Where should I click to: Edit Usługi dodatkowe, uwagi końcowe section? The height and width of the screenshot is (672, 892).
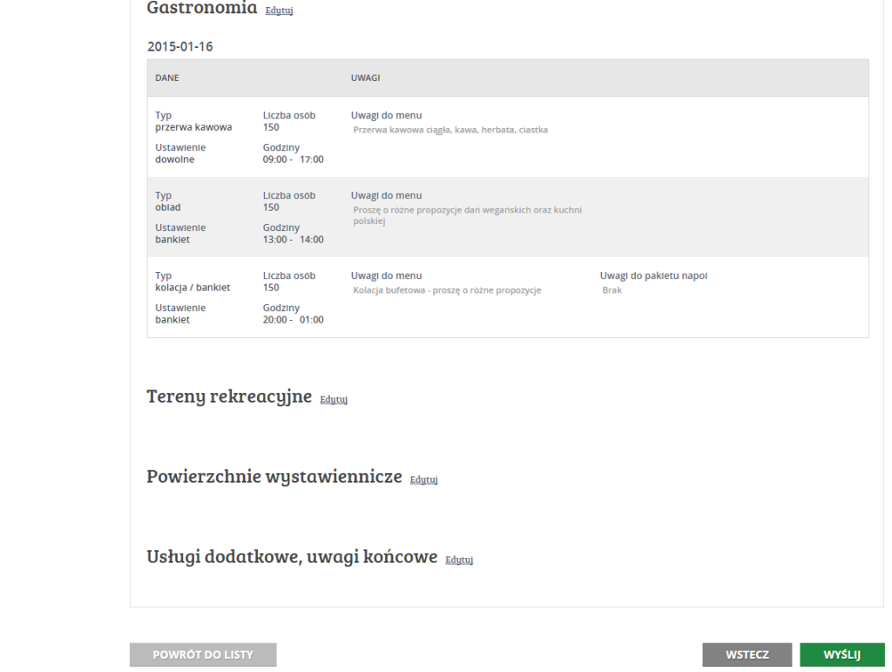459,560
